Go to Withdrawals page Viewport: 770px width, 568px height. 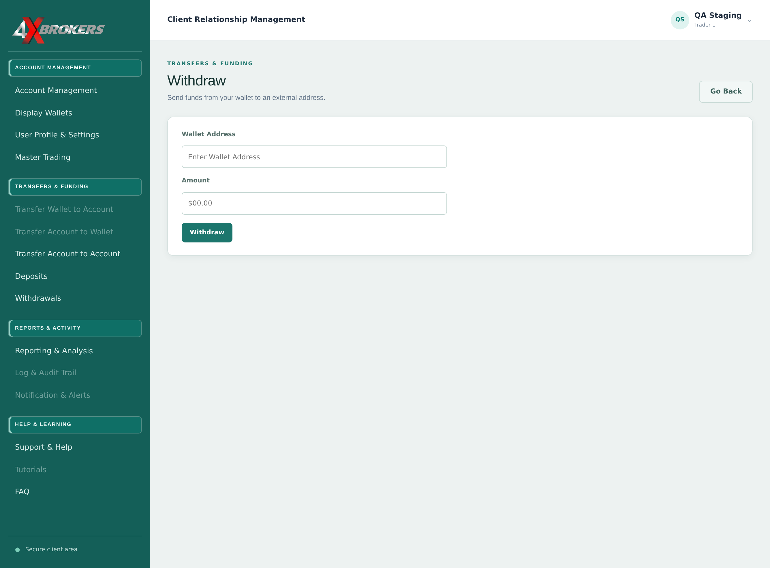[x=38, y=298]
